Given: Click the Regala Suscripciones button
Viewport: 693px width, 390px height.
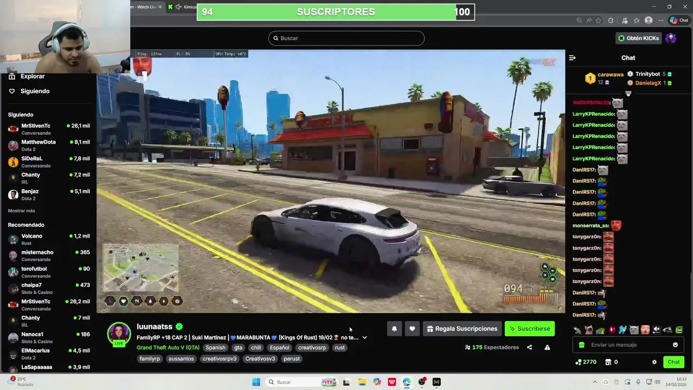Looking at the screenshot, I should tap(462, 329).
